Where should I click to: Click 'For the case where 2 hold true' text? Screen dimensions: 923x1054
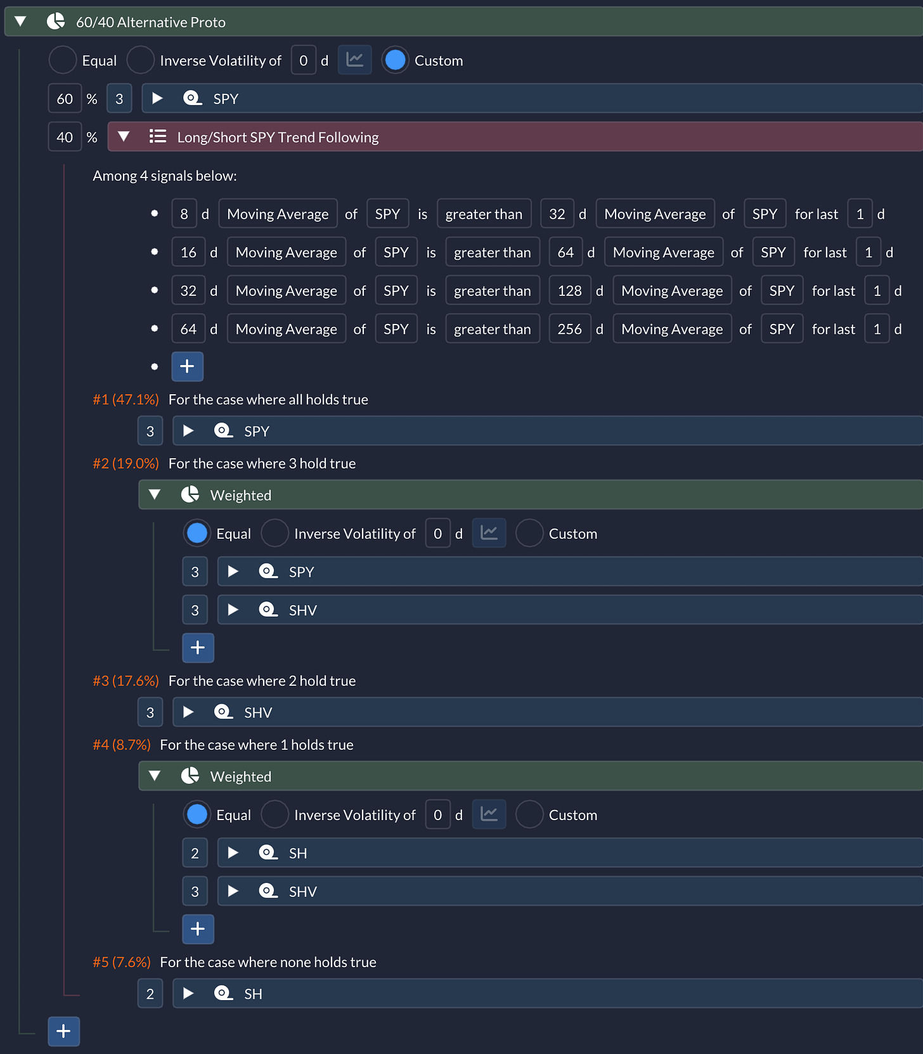tap(262, 681)
